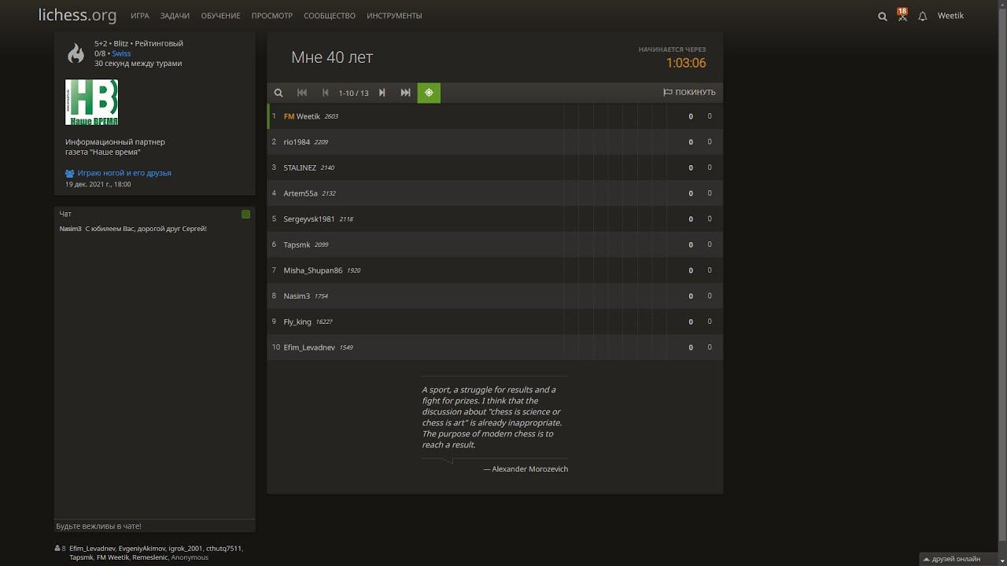
Task: Toggle the chat green checkbox
Action: [245, 214]
